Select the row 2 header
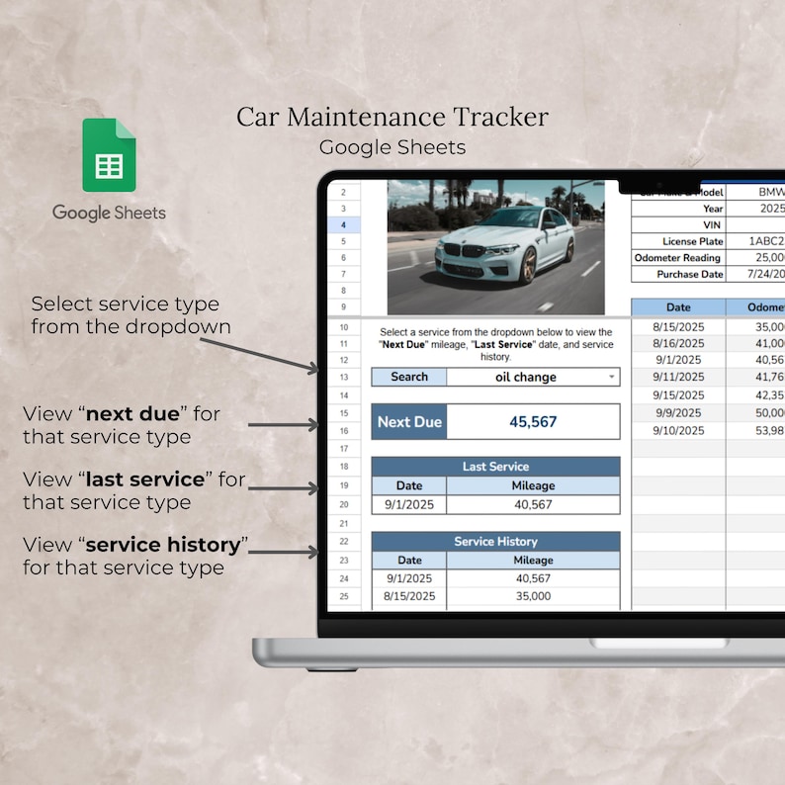This screenshot has height=785, width=785. 343,192
